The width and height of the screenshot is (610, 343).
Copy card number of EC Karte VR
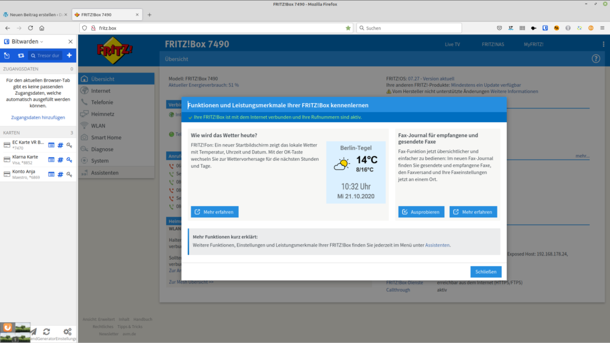coord(60,145)
